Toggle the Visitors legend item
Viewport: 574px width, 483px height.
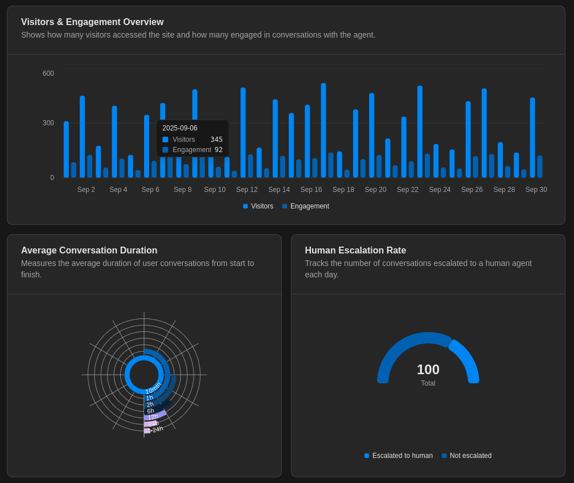click(258, 206)
